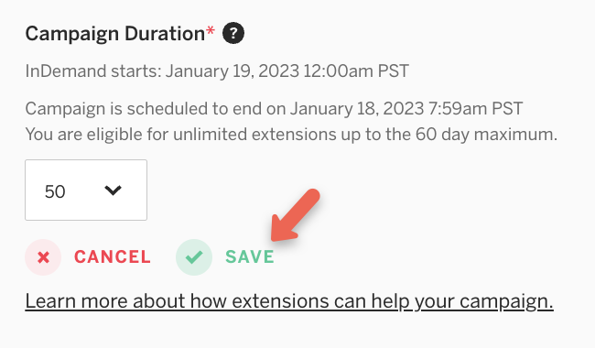The width and height of the screenshot is (595, 348).
Task: Click the 60 day maximum text
Action: click(x=486, y=135)
